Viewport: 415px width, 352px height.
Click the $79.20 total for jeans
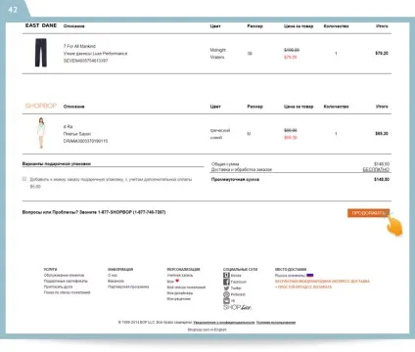pos(382,53)
